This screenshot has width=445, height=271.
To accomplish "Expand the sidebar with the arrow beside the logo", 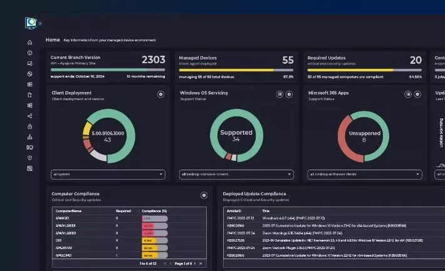I will coord(40,23).
